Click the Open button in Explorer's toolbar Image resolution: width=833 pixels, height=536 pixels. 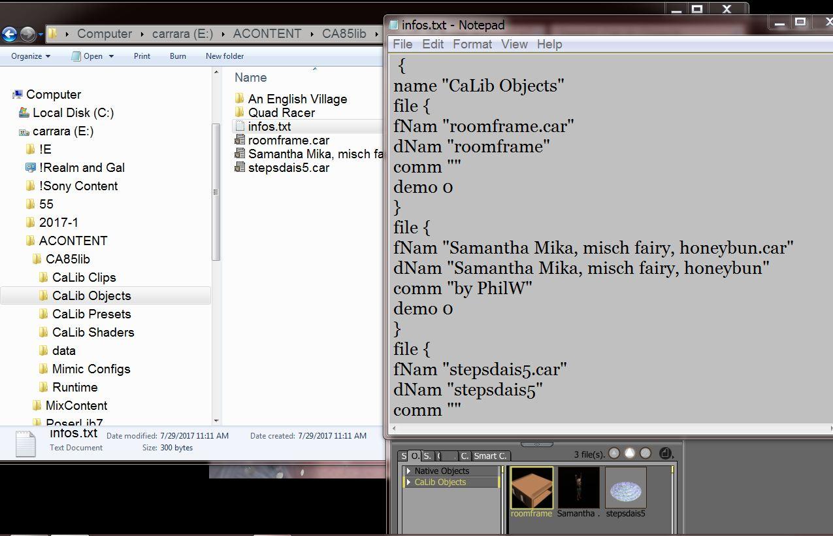coord(87,56)
